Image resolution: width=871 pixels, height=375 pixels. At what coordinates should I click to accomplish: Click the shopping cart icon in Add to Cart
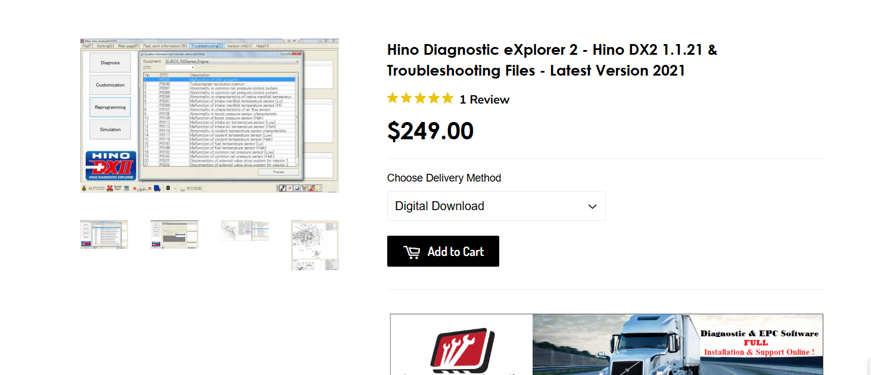(x=412, y=252)
